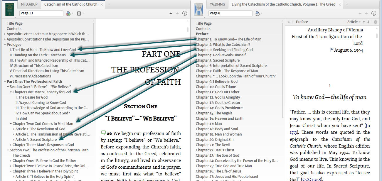Screen dimensions: 382x181
Task: Open Chapter 12: God Is Almighty
Action: 218,97
